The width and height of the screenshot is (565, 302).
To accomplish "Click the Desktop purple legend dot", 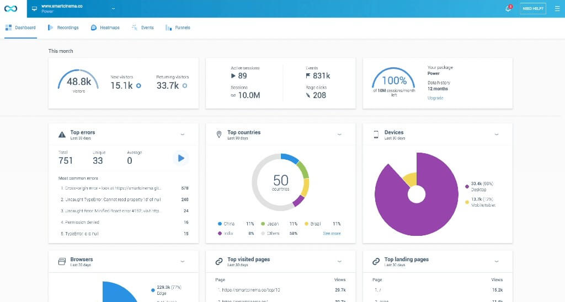I will point(467,186).
